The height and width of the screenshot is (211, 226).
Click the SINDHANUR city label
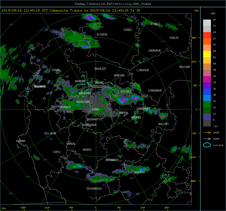(x=155, y=91)
